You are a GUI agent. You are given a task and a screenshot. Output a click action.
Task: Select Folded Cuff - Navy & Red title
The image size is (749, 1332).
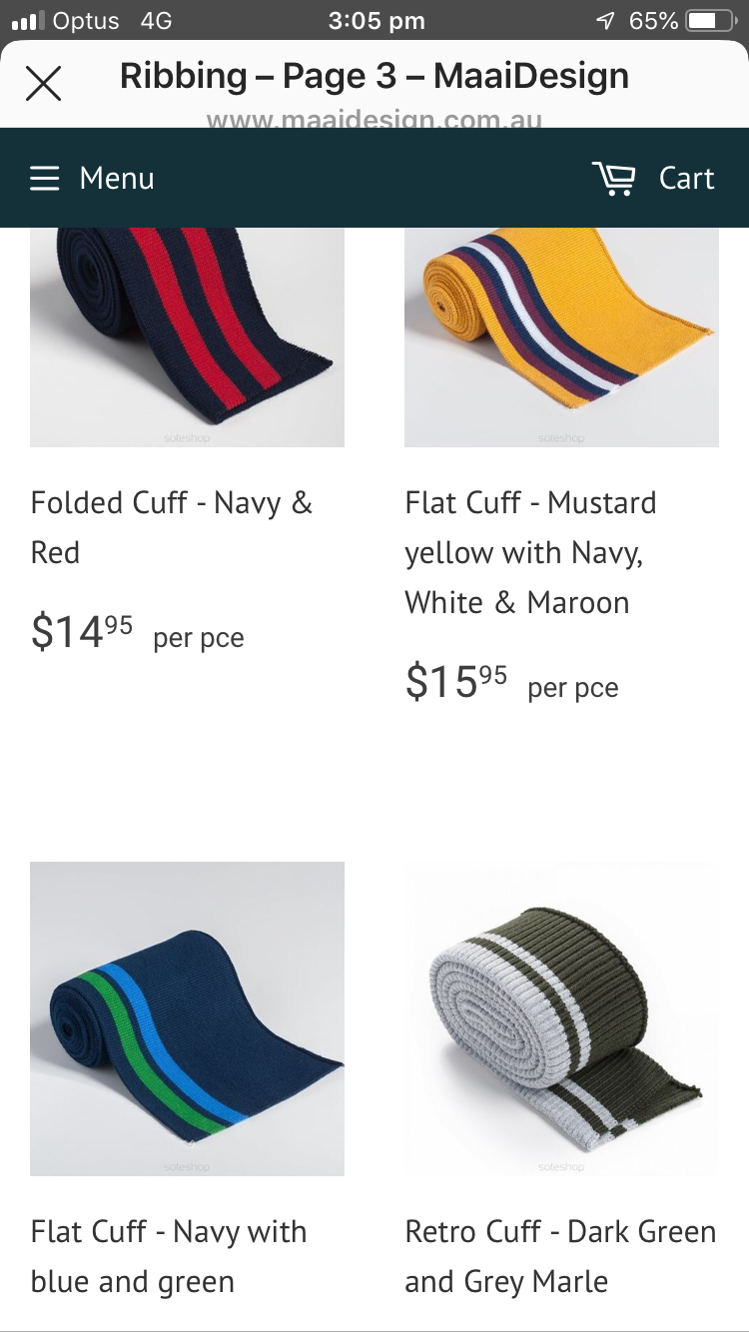click(172, 527)
